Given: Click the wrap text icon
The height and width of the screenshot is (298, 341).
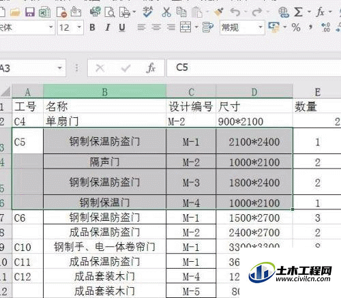Looking at the screenshot, I should point(208,27).
